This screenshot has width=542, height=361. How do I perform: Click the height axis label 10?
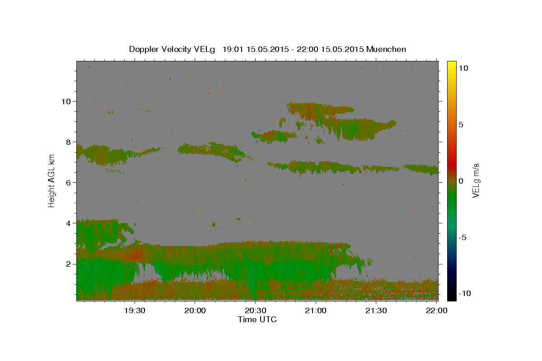click(67, 101)
